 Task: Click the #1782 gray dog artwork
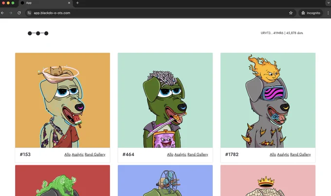click(268, 100)
